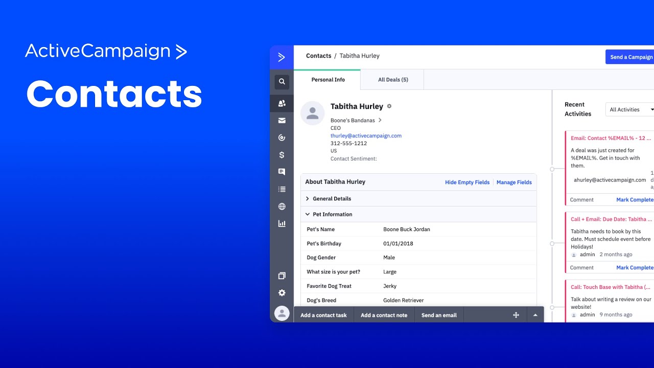Click the Send a Campaign button
The width and height of the screenshot is (654, 368).
point(630,57)
